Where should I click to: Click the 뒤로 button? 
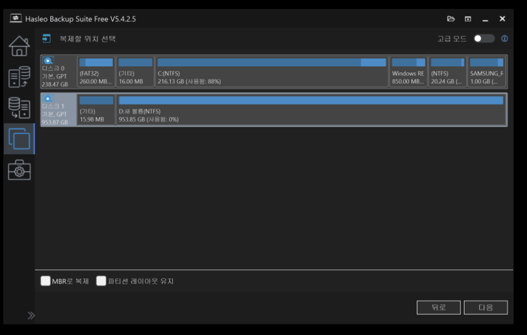[438, 308]
